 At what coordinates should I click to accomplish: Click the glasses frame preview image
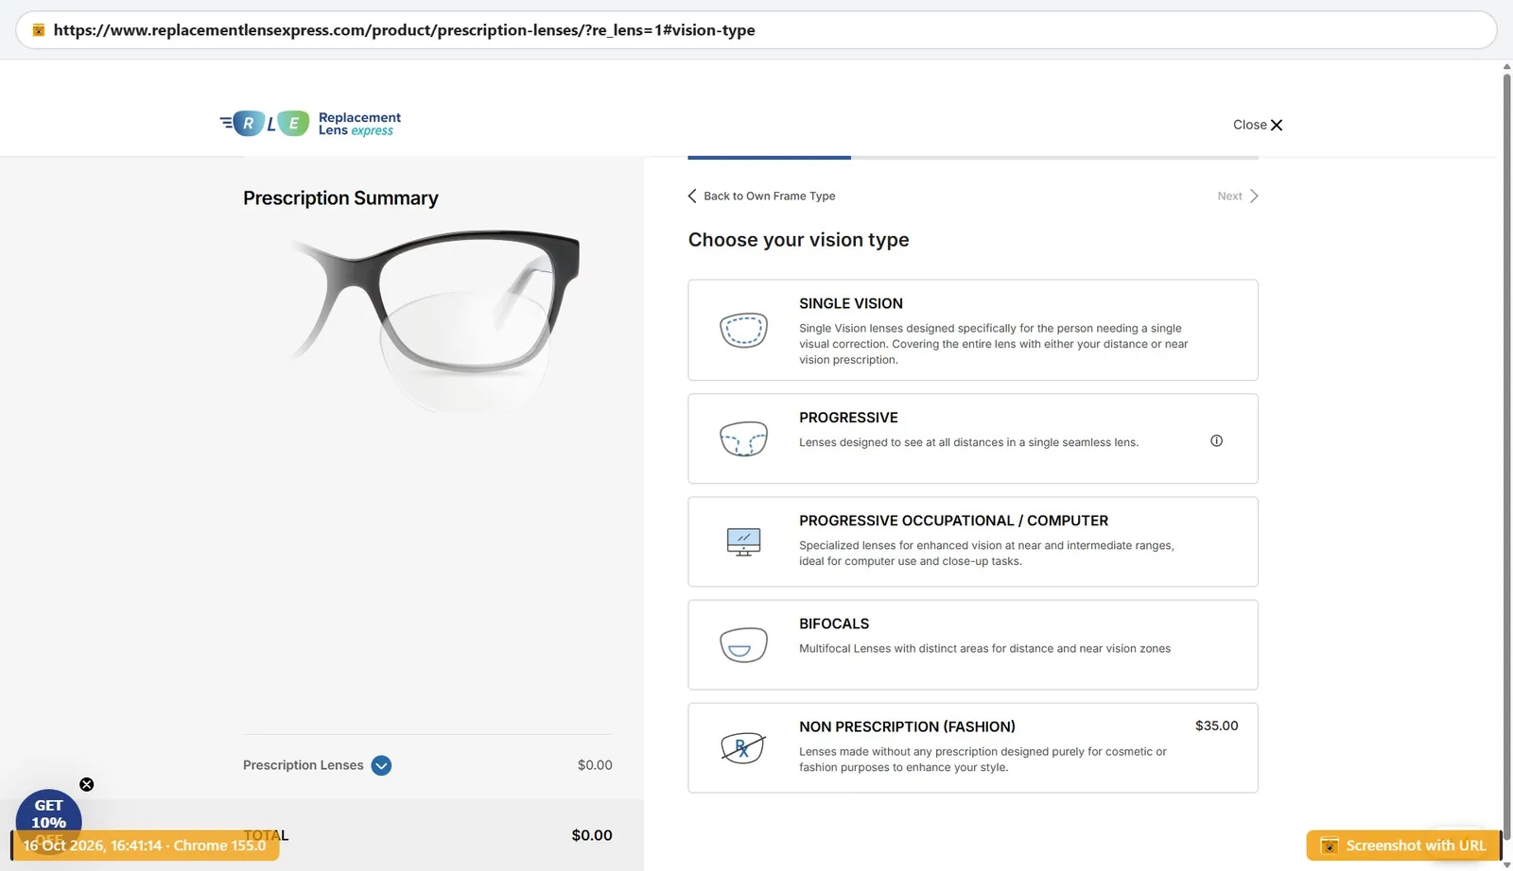coord(436,319)
